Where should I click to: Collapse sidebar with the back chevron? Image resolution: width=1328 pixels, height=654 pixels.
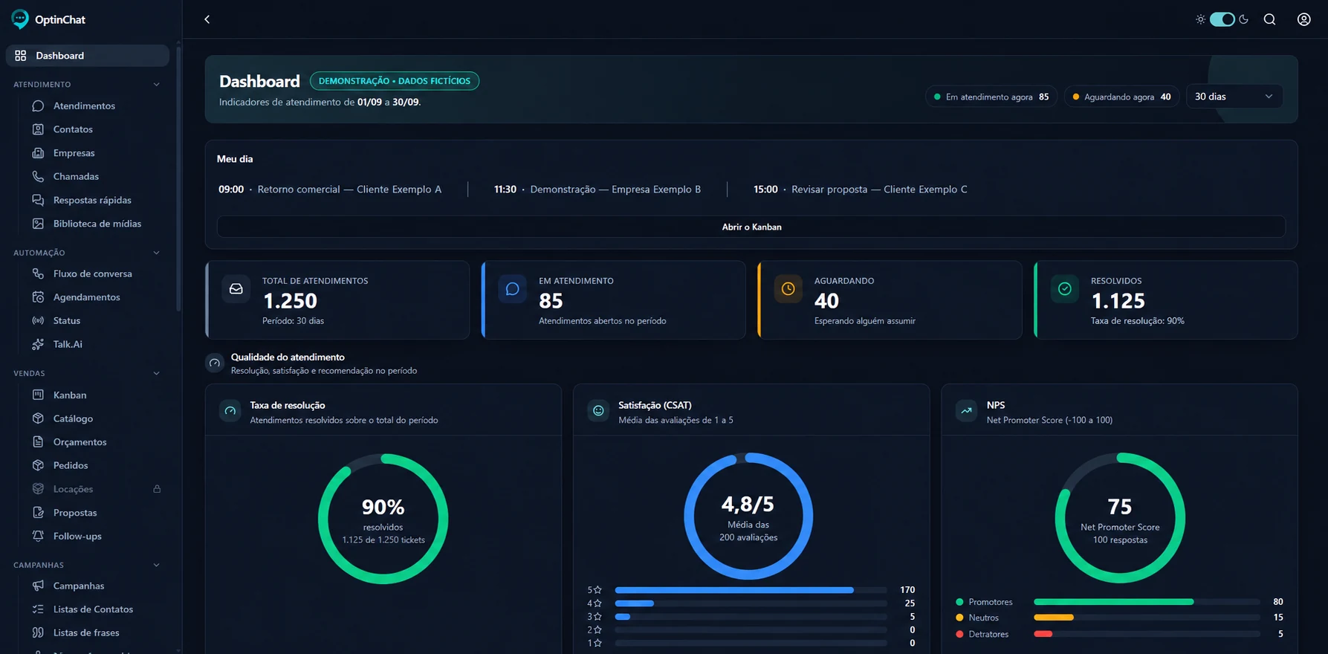click(x=207, y=19)
